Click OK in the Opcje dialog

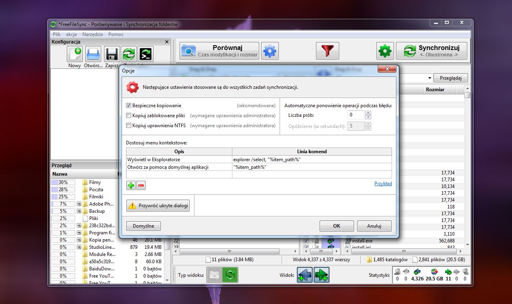337,226
